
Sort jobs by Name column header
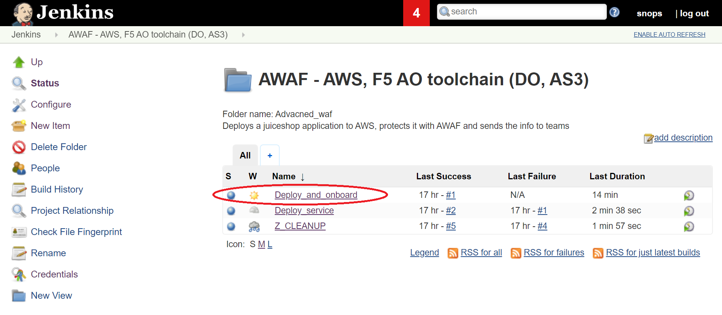[284, 176]
